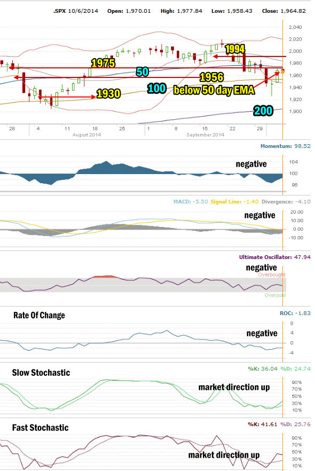Screen dimensions: 315x471
Task: Click the MACD 20.00 axis label
Action: [297, 212]
